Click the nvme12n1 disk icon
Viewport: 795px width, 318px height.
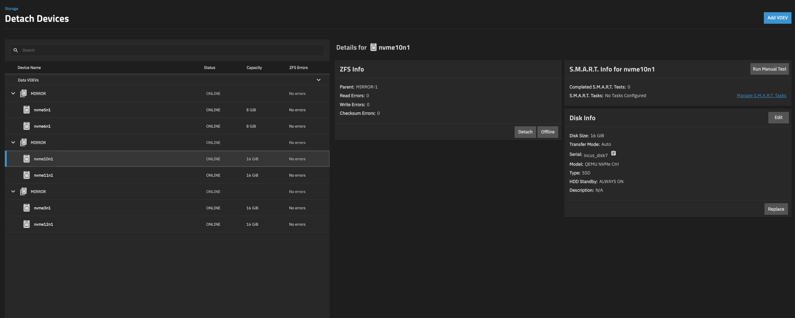[x=27, y=224]
